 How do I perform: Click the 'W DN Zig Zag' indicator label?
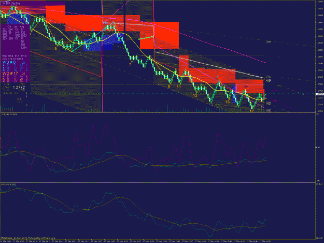pyautogui.click(x=11, y=4)
